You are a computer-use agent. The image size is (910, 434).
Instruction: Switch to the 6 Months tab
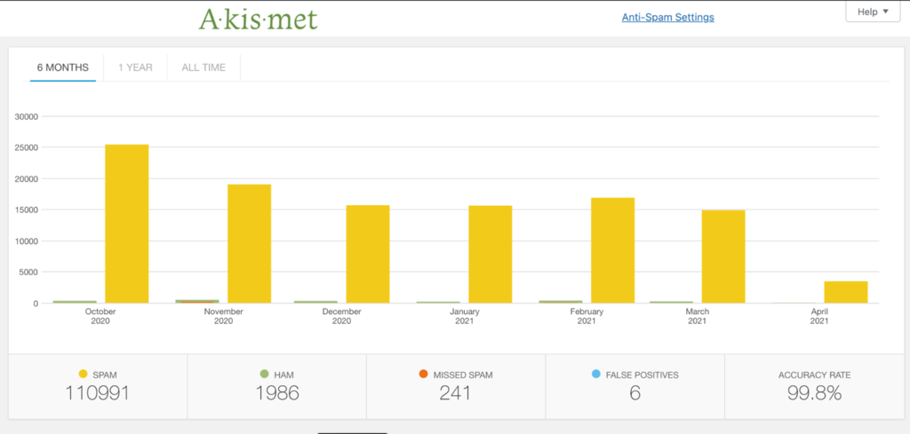tap(62, 67)
